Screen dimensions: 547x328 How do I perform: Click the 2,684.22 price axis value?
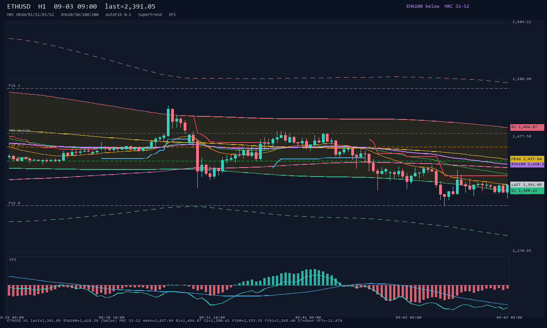pos(522,22)
